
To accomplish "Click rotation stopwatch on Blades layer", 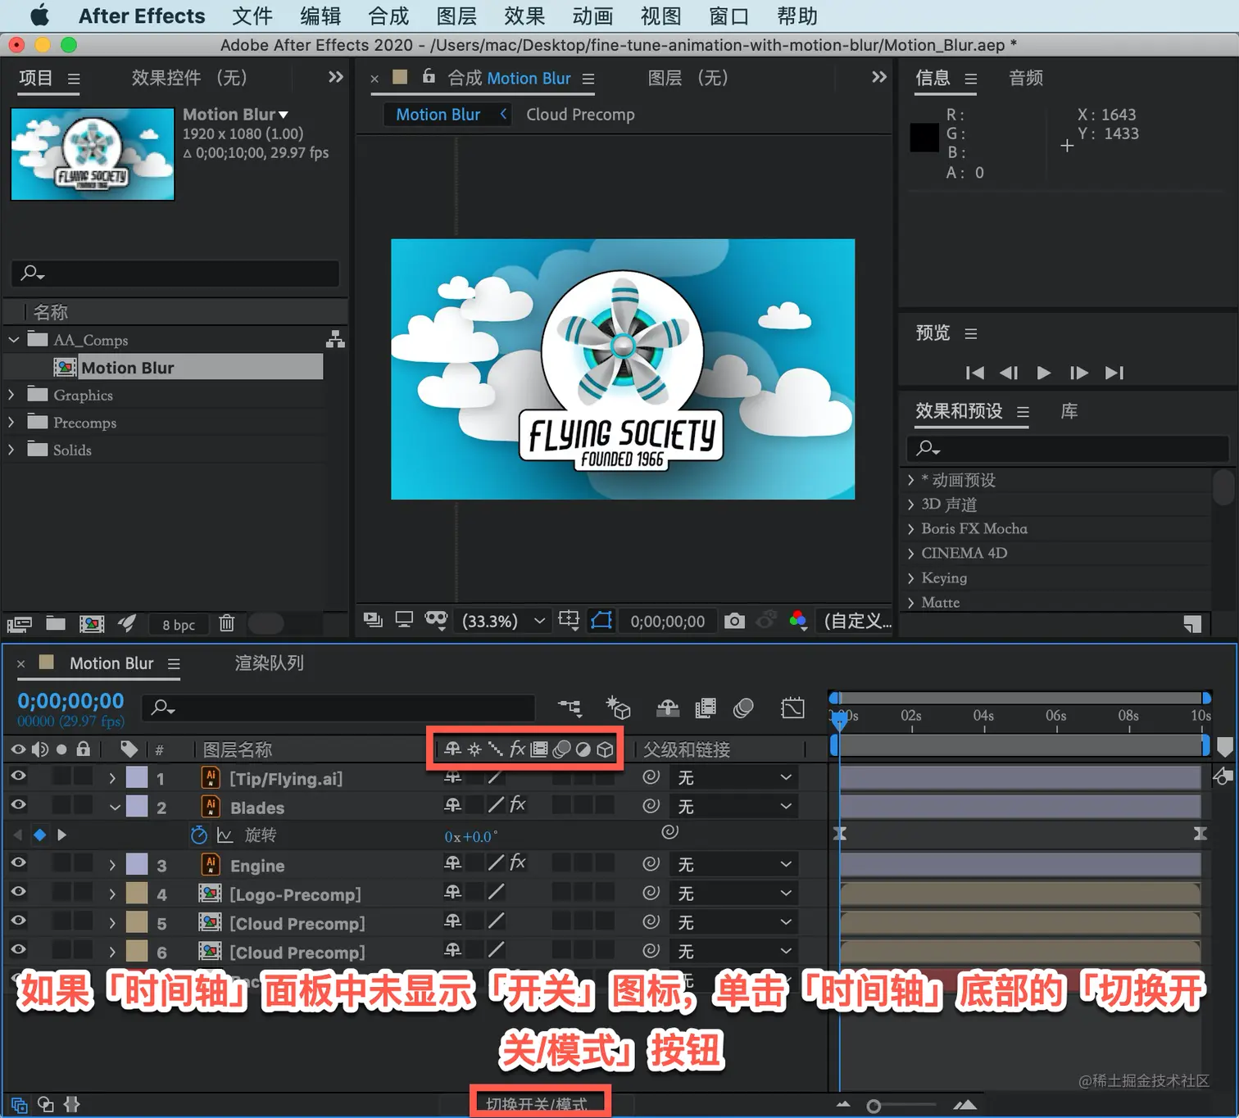I will click(x=198, y=835).
